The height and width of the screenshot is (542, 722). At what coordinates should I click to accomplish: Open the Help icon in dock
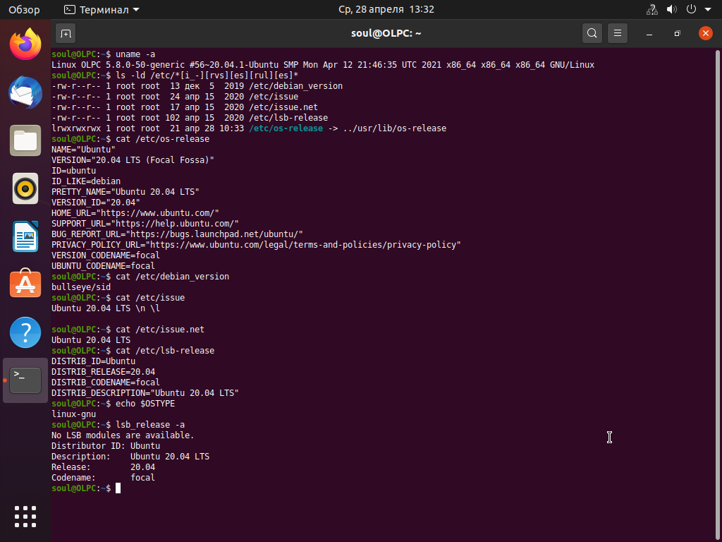tap(25, 332)
